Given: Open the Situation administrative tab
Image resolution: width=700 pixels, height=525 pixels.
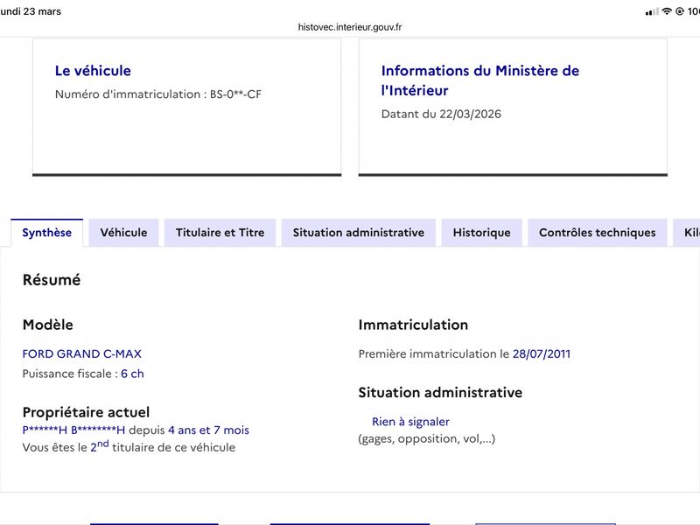Looking at the screenshot, I should pos(359,233).
